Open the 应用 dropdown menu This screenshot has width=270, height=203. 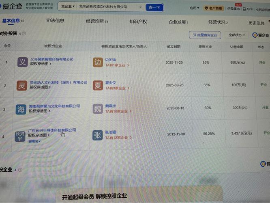(x=194, y=8)
